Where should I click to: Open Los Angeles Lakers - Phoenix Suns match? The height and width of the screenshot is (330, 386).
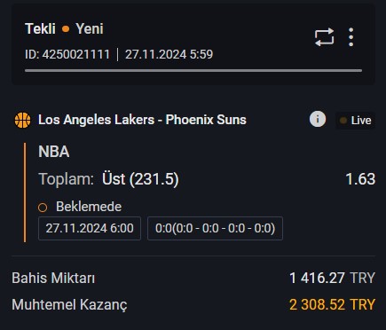coord(142,120)
